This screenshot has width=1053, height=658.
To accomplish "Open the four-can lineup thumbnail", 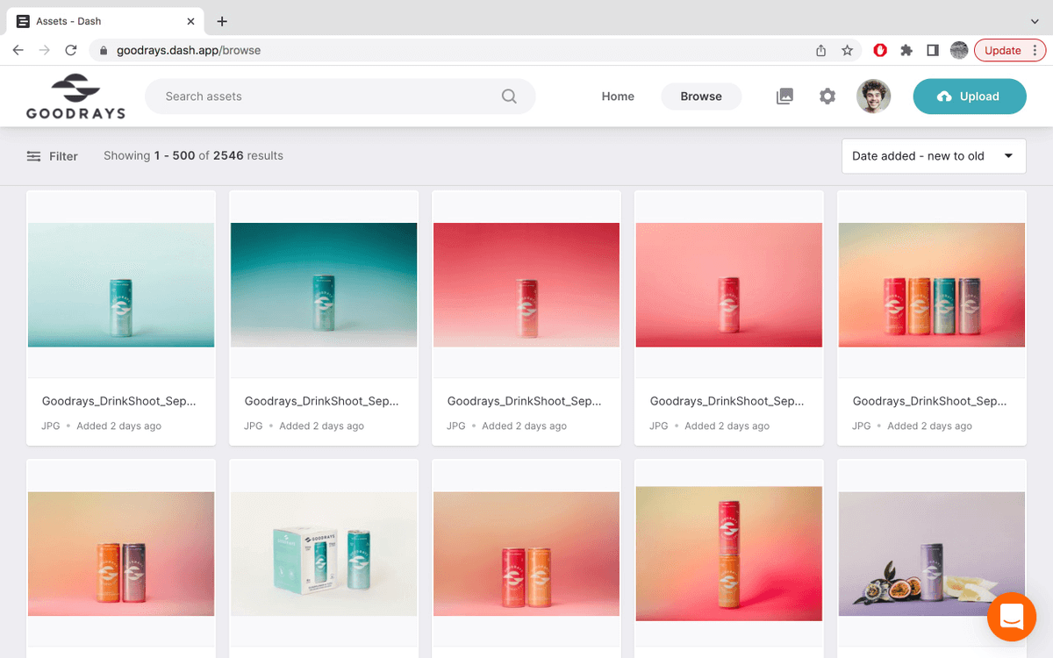I will click(x=931, y=284).
